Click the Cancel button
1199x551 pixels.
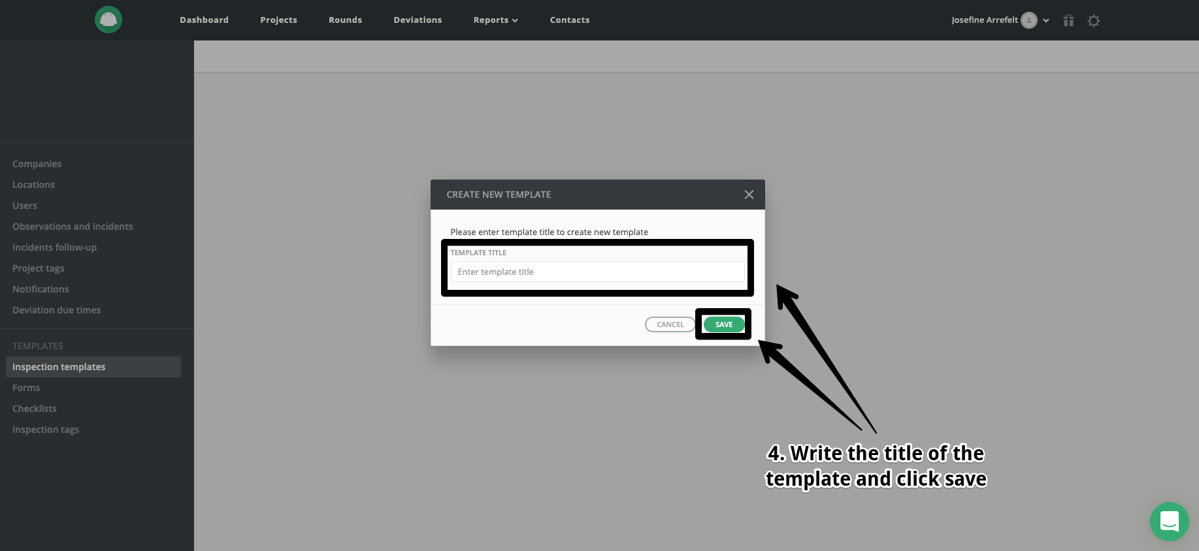[x=670, y=324]
